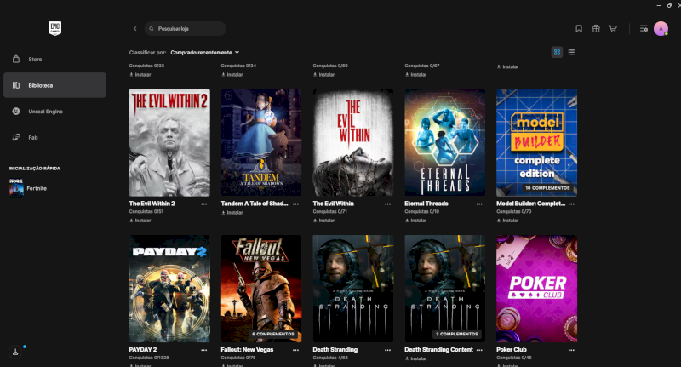Screen dimensions: 681x367
Task: Open the wishlist bookmark icon
Action: 579,29
